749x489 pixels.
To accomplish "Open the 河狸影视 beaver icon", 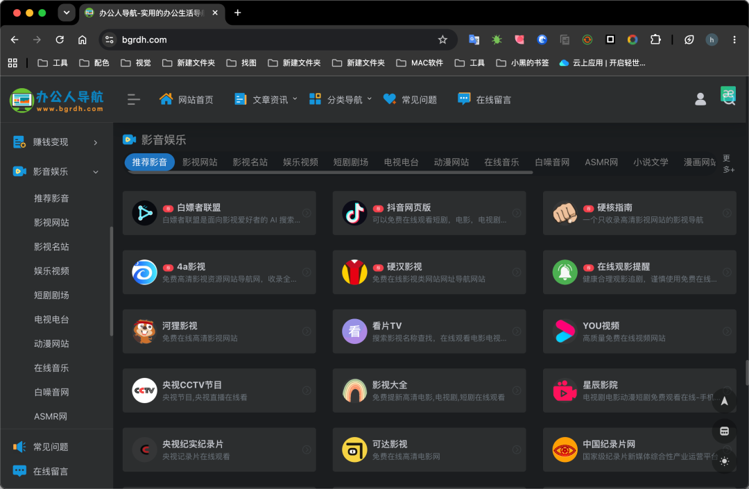I will click(144, 332).
